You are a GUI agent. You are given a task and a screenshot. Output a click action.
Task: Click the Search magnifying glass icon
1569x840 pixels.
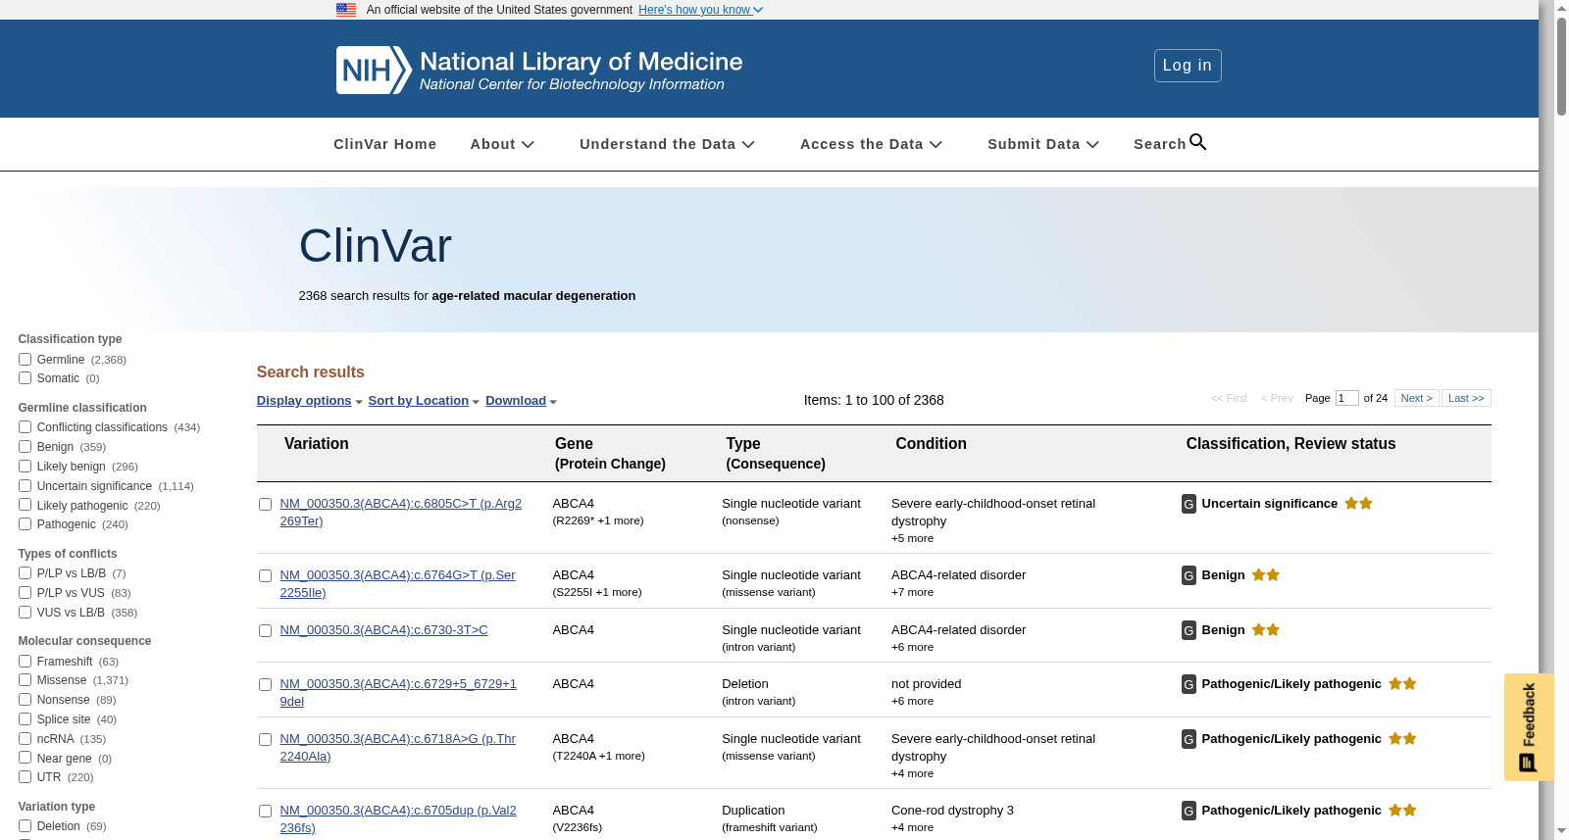click(1198, 142)
